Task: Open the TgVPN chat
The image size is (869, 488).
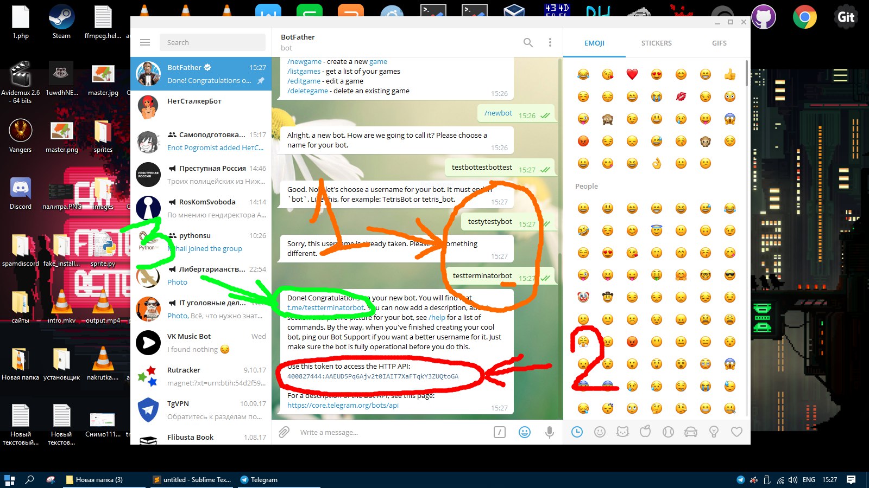Action: pos(201,410)
